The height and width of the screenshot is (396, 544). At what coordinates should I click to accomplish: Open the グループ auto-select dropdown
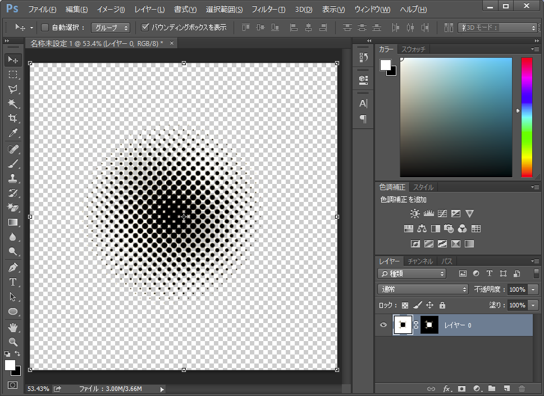coord(111,27)
